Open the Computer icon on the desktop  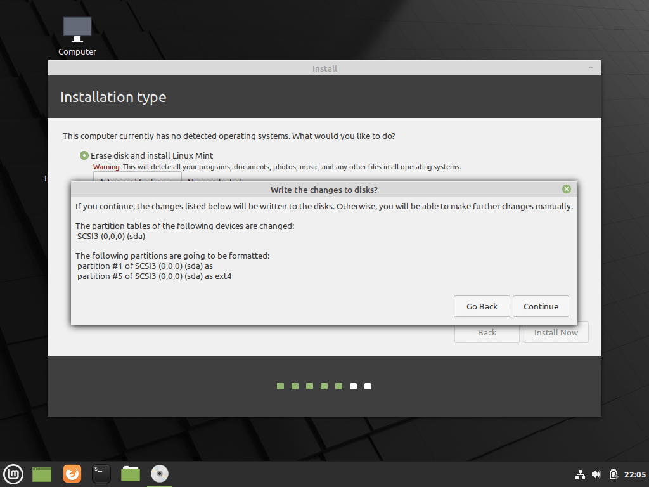(x=77, y=29)
